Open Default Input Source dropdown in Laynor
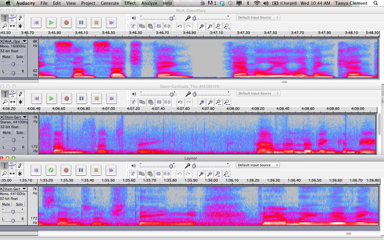Screen dimensions: 384x240 [258, 165]
